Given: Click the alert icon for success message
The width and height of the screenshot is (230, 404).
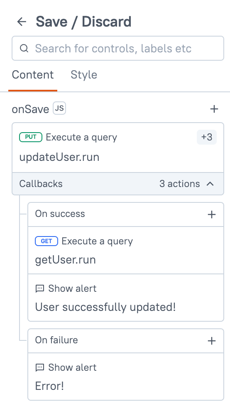Looking at the screenshot, I should (x=39, y=288).
